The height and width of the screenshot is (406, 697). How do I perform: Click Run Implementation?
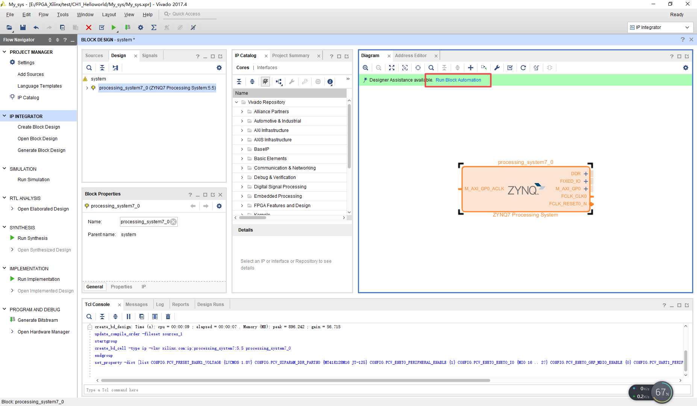point(38,279)
